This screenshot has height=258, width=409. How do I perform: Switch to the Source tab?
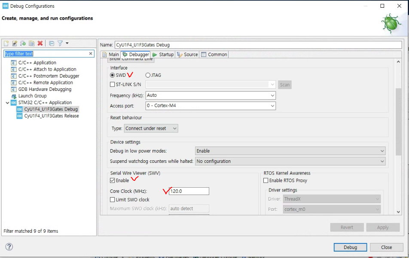[188, 54]
